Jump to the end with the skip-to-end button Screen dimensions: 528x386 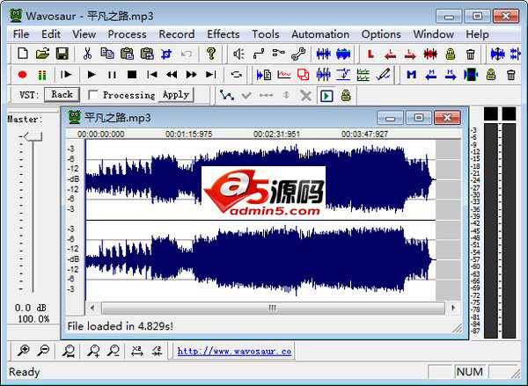pyautogui.click(x=211, y=75)
